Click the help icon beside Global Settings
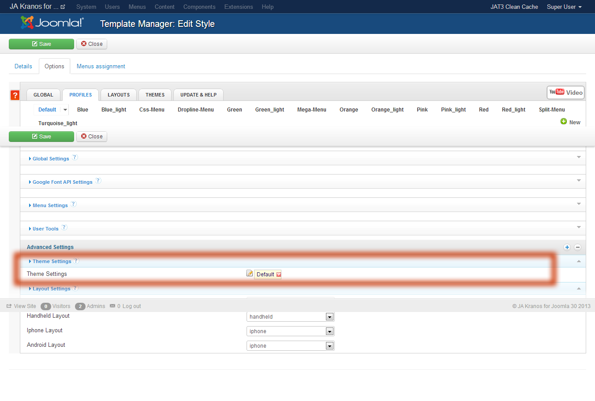This screenshot has width=595, height=401. tap(75, 157)
